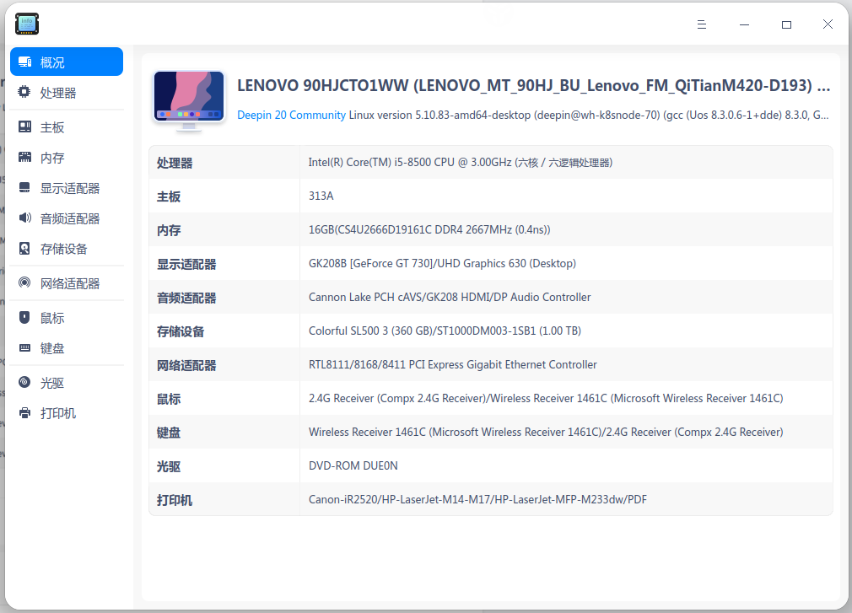Screen dimensions: 852x613
Task: Click the 显示适配器 display adapter icon
Action: 24,187
